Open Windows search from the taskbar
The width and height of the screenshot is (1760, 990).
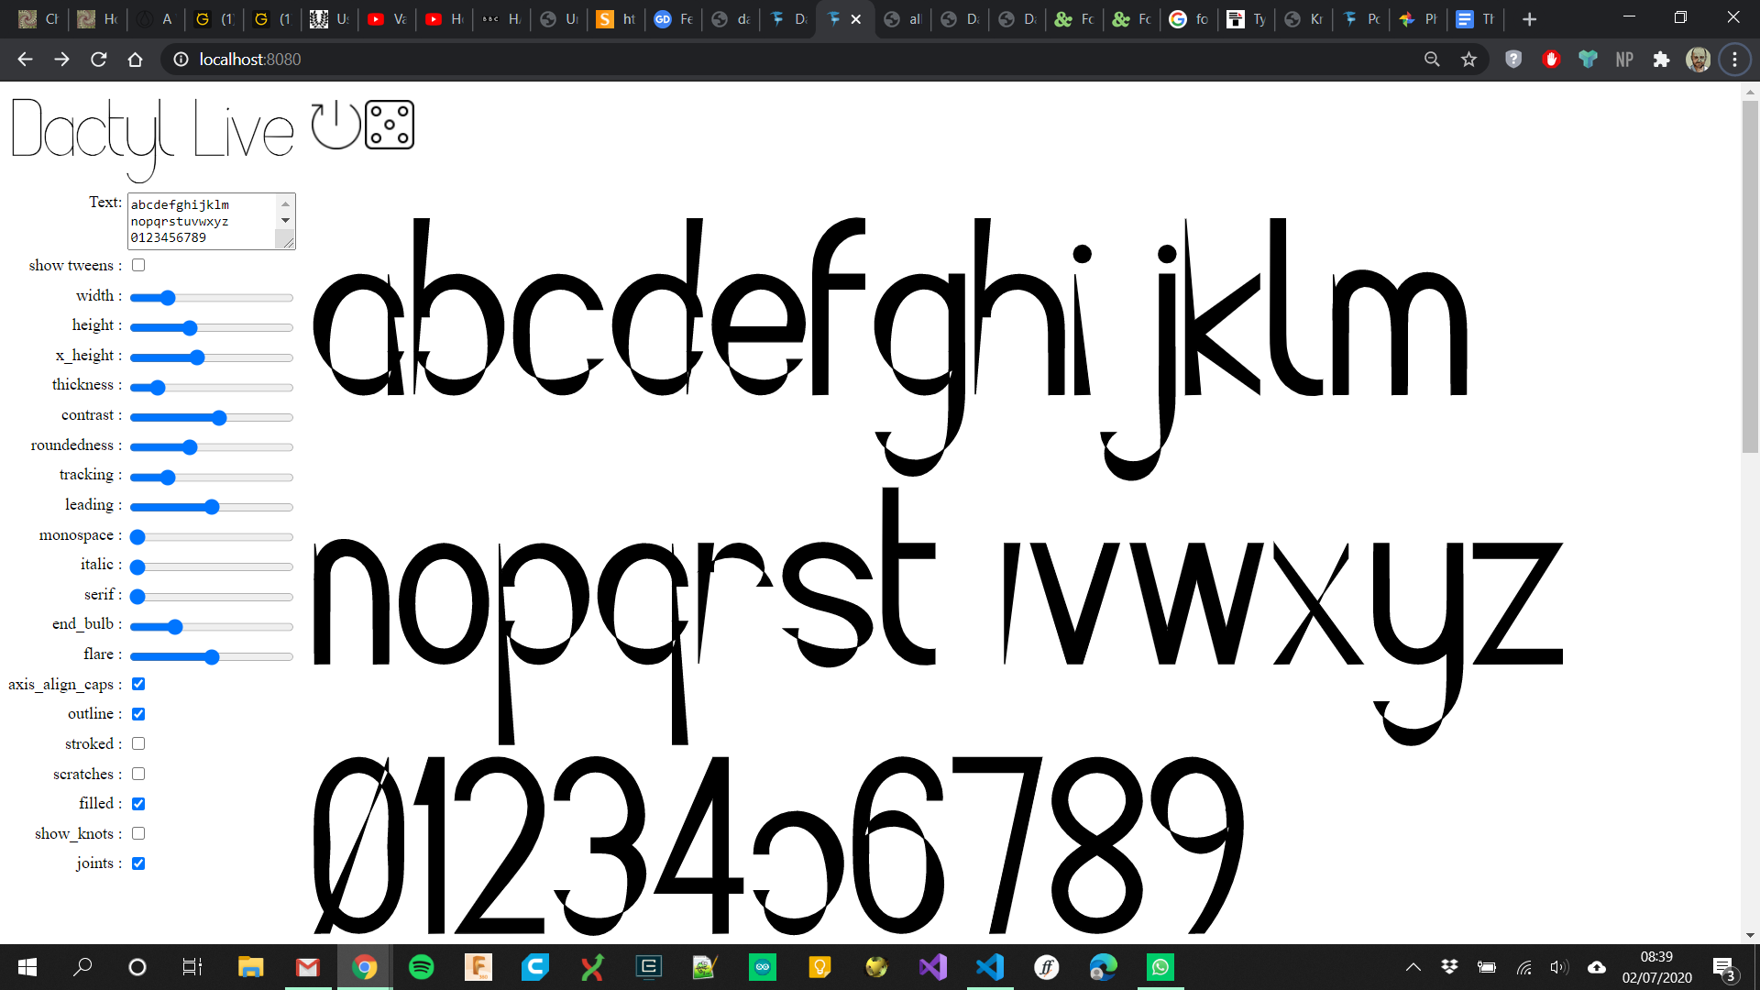(x=82, y=967)
